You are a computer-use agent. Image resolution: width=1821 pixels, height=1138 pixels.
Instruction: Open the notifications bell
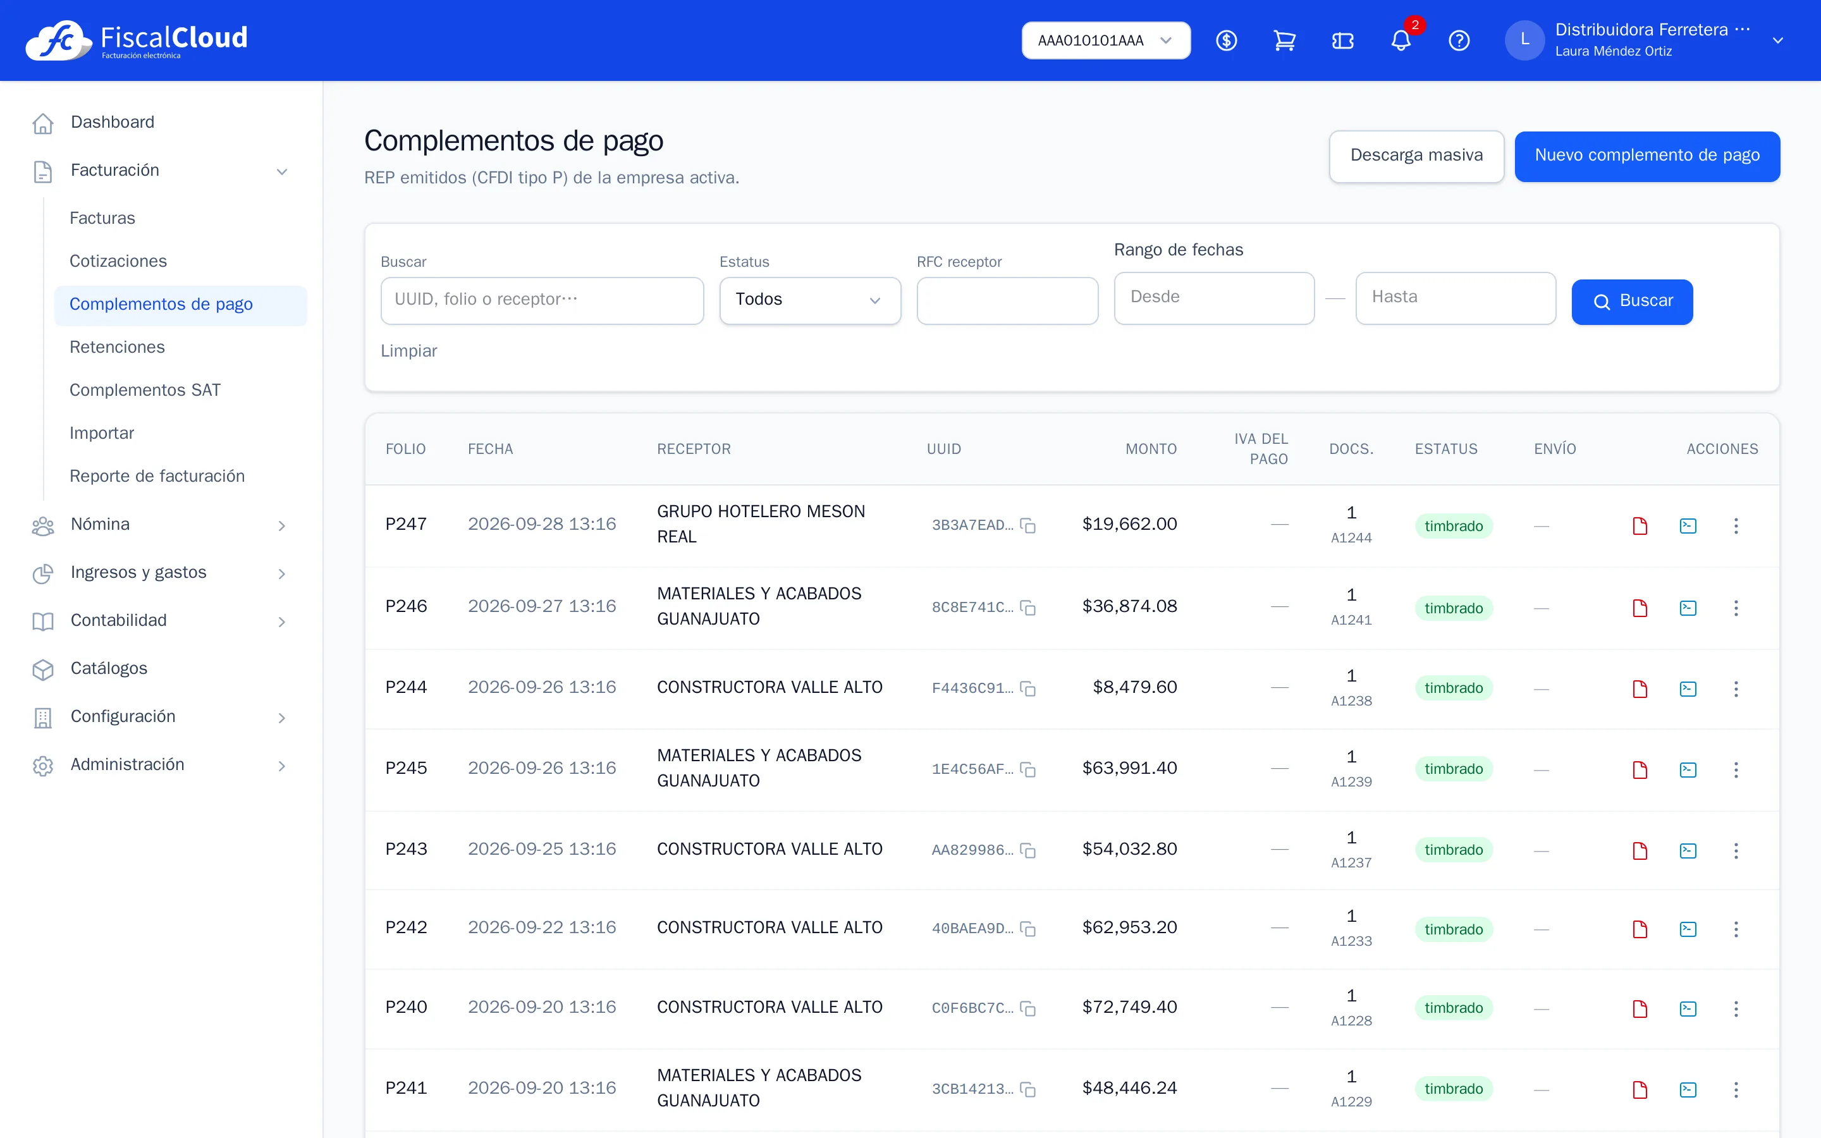point(1401,40)
